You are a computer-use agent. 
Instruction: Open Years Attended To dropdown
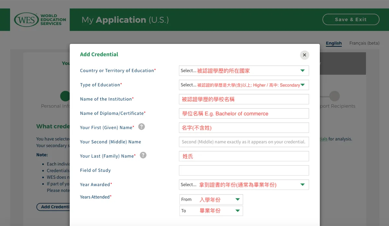[x=211, y=211]
